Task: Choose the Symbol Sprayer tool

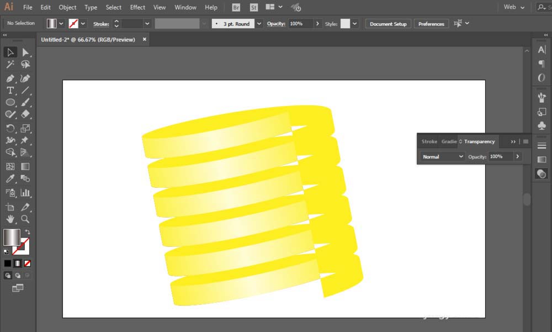Action: [x=10, y=192]
